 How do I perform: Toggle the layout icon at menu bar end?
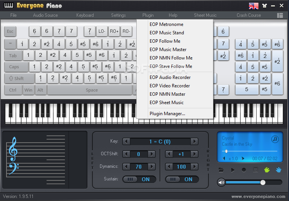tap(280, 15)
